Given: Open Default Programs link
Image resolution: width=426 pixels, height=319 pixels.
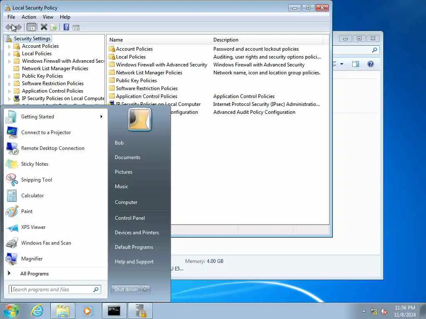Looking at the screenshot, I should point(134,247).
